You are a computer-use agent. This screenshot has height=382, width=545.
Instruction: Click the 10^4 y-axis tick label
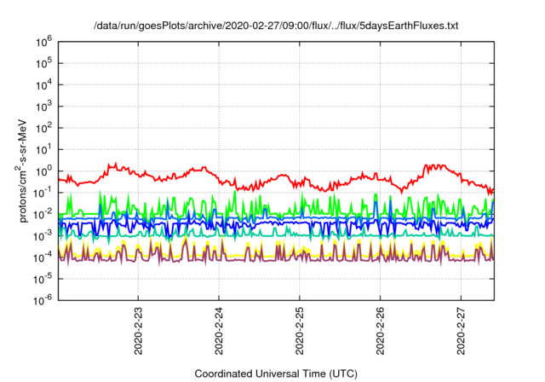click(x=43, y=85)
